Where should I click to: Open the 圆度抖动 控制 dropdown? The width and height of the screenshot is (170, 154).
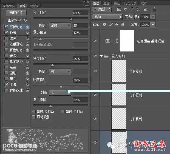[x=60, y=93]
